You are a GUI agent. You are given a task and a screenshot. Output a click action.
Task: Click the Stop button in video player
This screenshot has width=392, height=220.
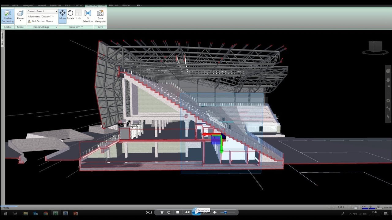click(178, 212)
